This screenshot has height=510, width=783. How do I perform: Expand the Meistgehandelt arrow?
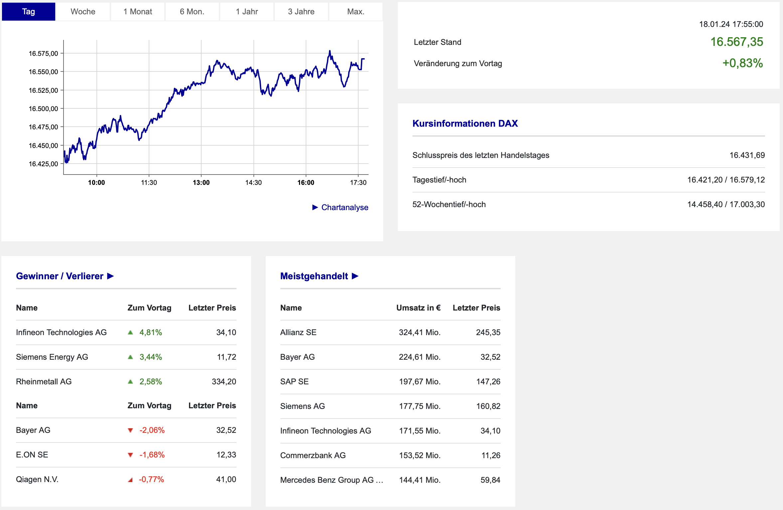[355, 276]
